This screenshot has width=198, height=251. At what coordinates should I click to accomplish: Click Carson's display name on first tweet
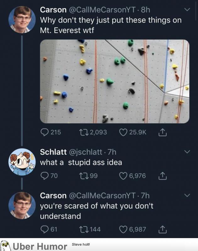[53, 10]
